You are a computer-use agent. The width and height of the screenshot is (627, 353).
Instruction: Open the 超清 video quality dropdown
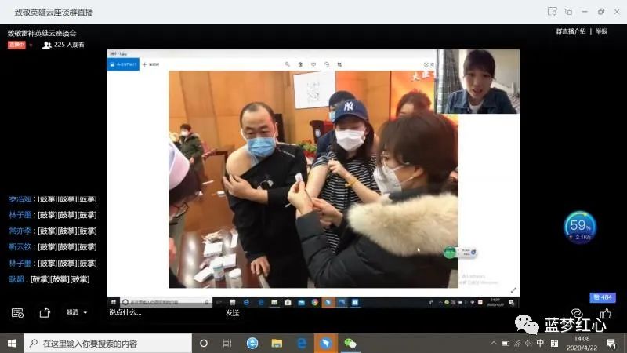[77, 312]
